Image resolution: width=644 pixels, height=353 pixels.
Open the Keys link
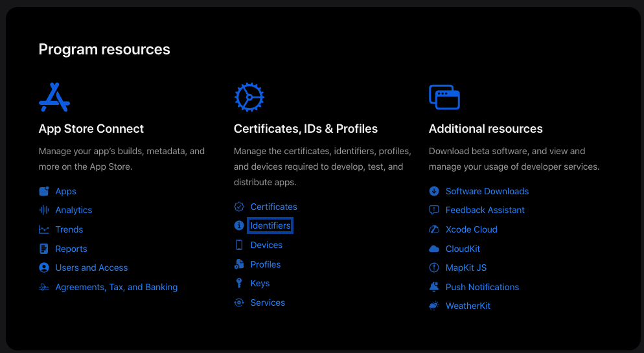(260, 283)
